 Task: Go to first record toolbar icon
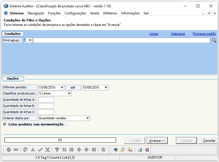coord(72,150)
